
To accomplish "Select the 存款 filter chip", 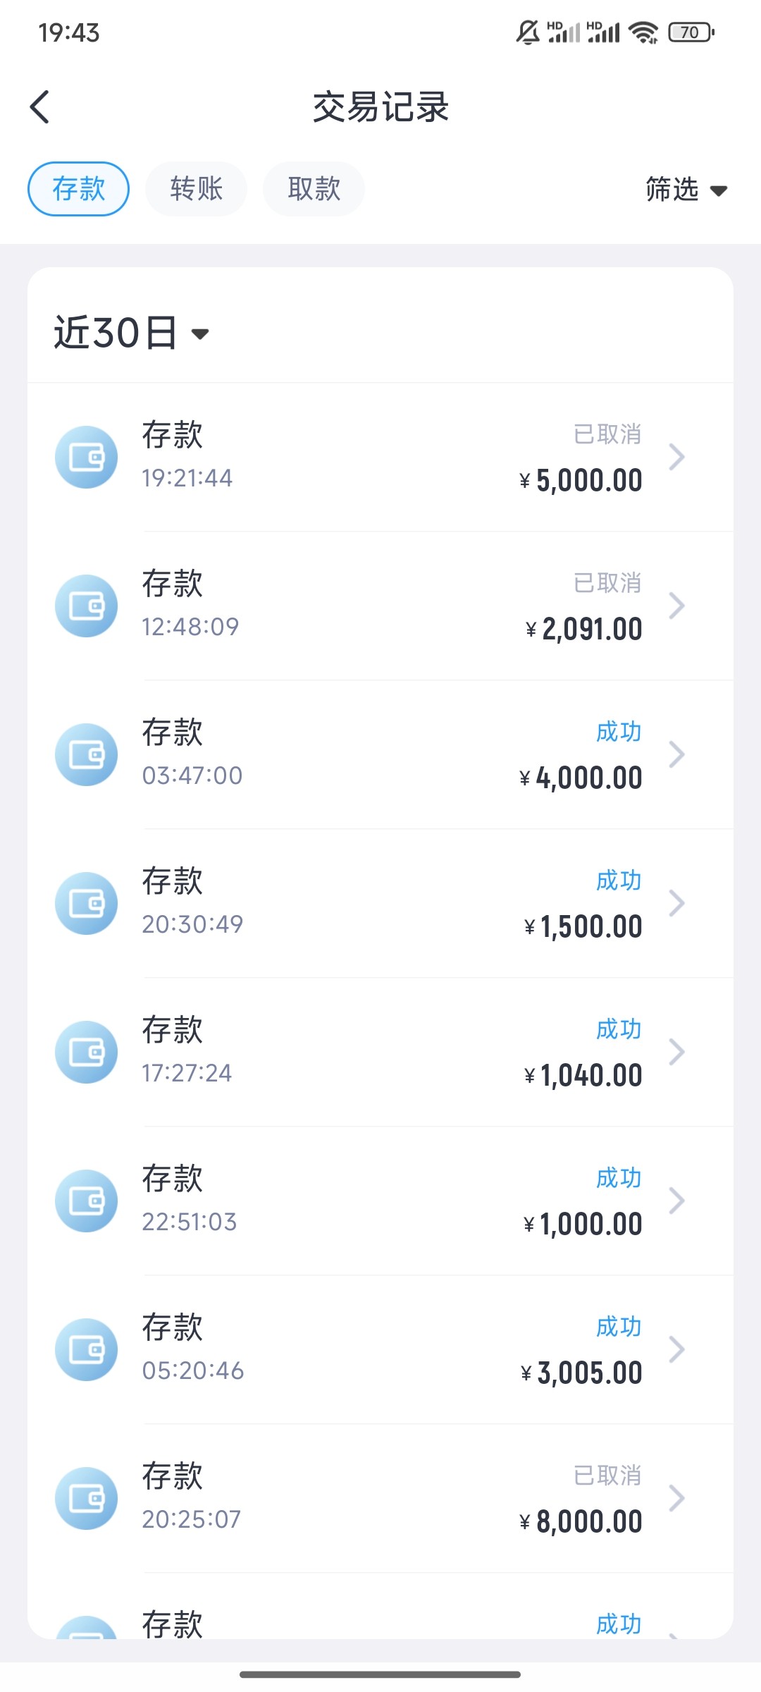I will coord(78,189).
